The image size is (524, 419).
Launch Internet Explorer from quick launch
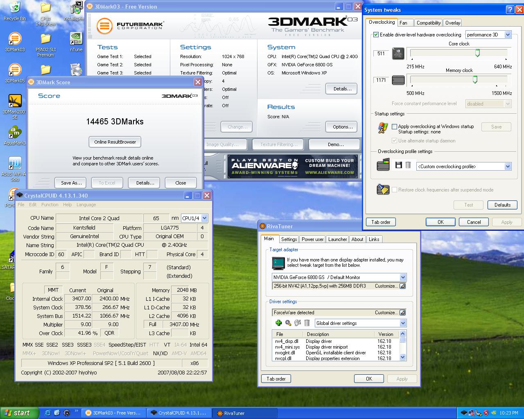pyautogui.click(x=47, y=413)
